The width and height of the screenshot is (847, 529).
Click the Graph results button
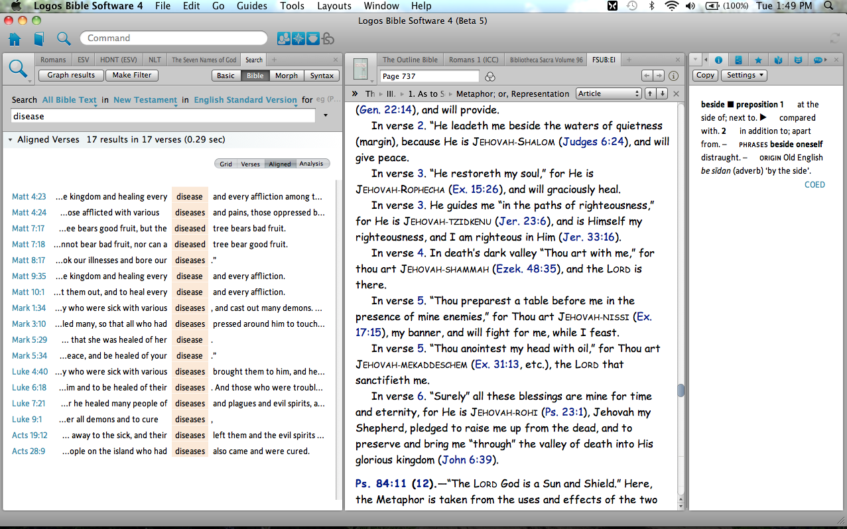71,75
